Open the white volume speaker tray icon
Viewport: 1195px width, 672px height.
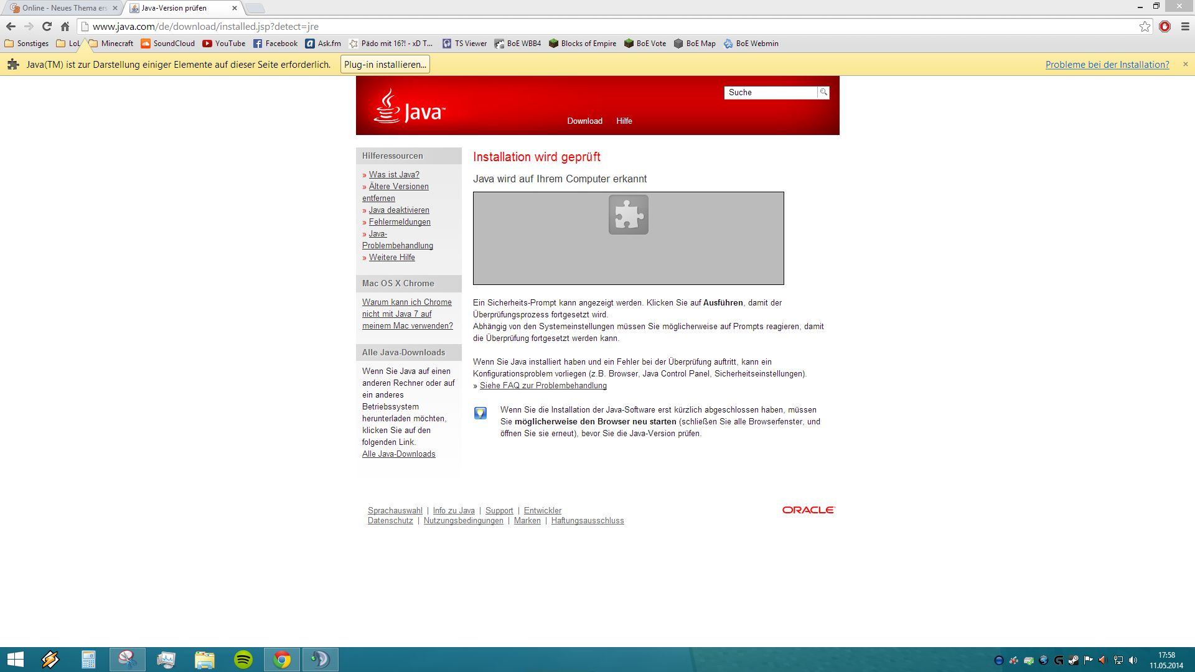tap(1133, 660)
